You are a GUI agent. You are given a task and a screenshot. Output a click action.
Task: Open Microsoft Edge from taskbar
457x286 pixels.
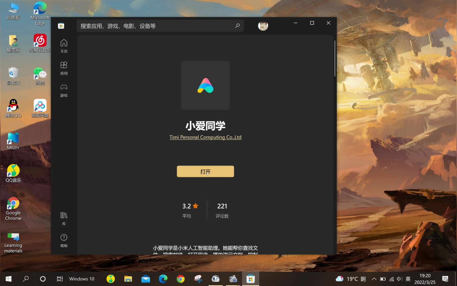[163, 279]
